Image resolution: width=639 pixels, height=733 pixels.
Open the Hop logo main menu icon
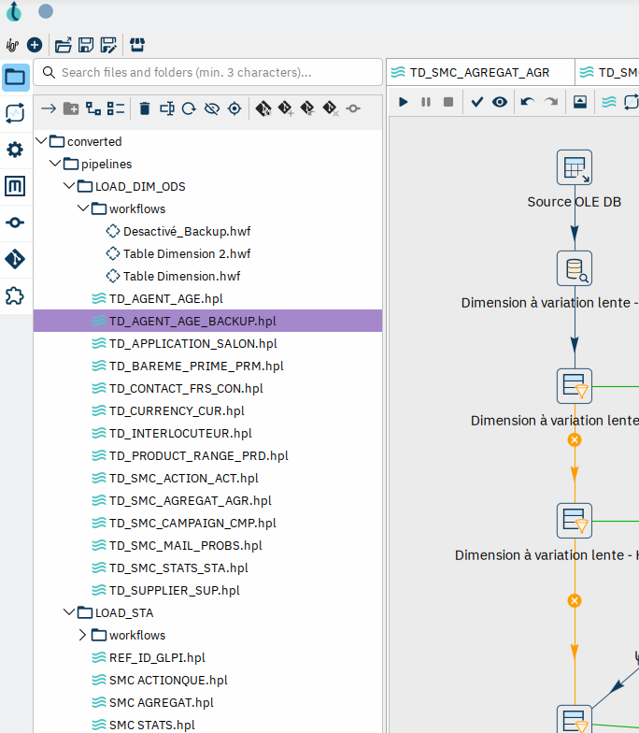click(12, 45)
